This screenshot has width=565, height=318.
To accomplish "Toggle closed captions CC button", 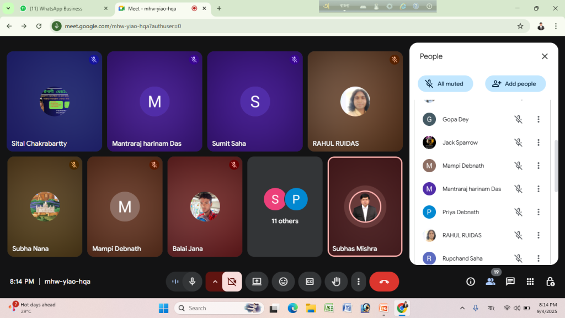I will pyautogui.click(x=310, y=282).
